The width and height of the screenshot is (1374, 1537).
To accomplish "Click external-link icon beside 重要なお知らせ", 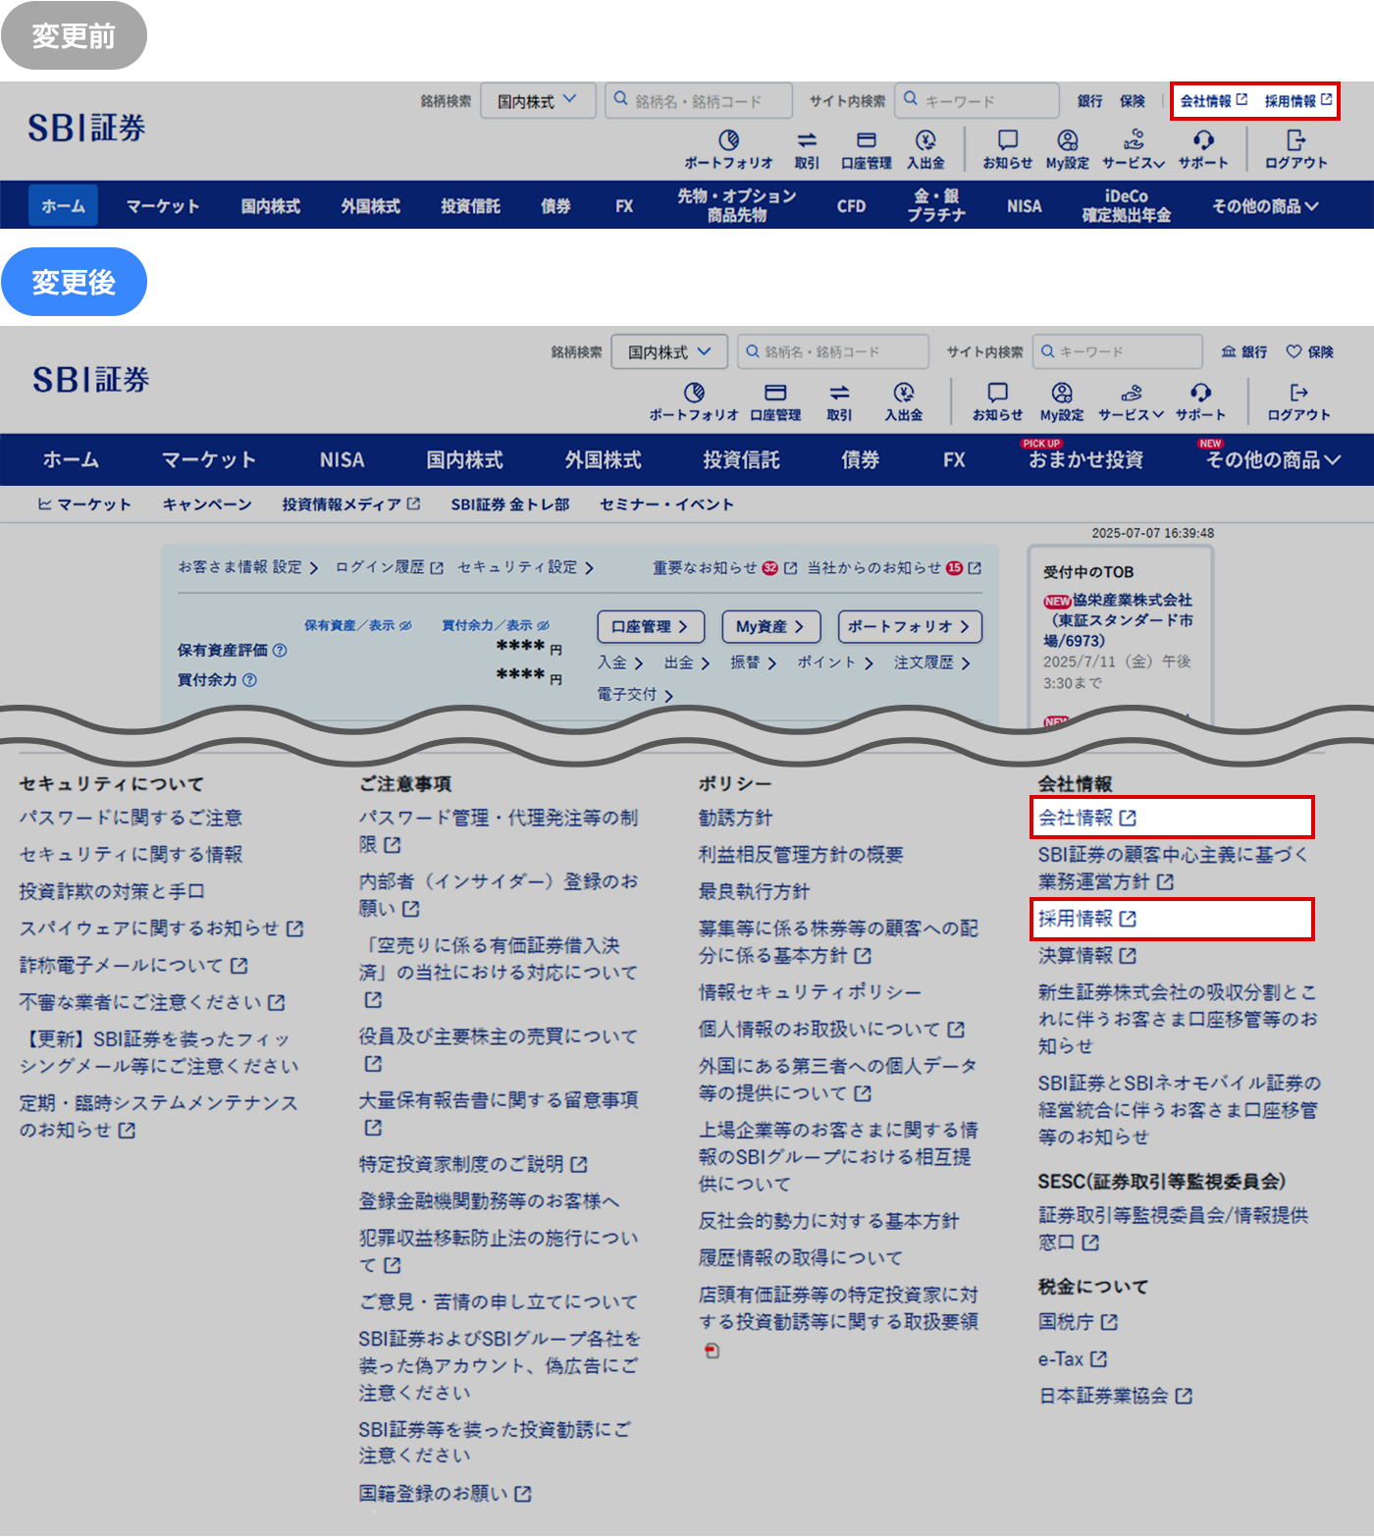I will 790,567.
